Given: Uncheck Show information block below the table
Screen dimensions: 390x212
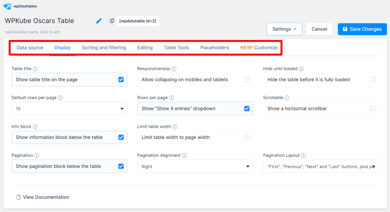Looking at the screenshot, I should coord(121,137).
